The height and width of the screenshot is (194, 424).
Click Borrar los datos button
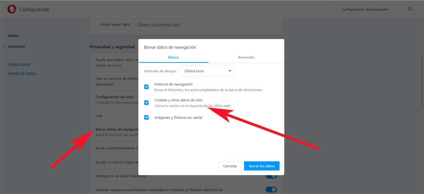261,166
